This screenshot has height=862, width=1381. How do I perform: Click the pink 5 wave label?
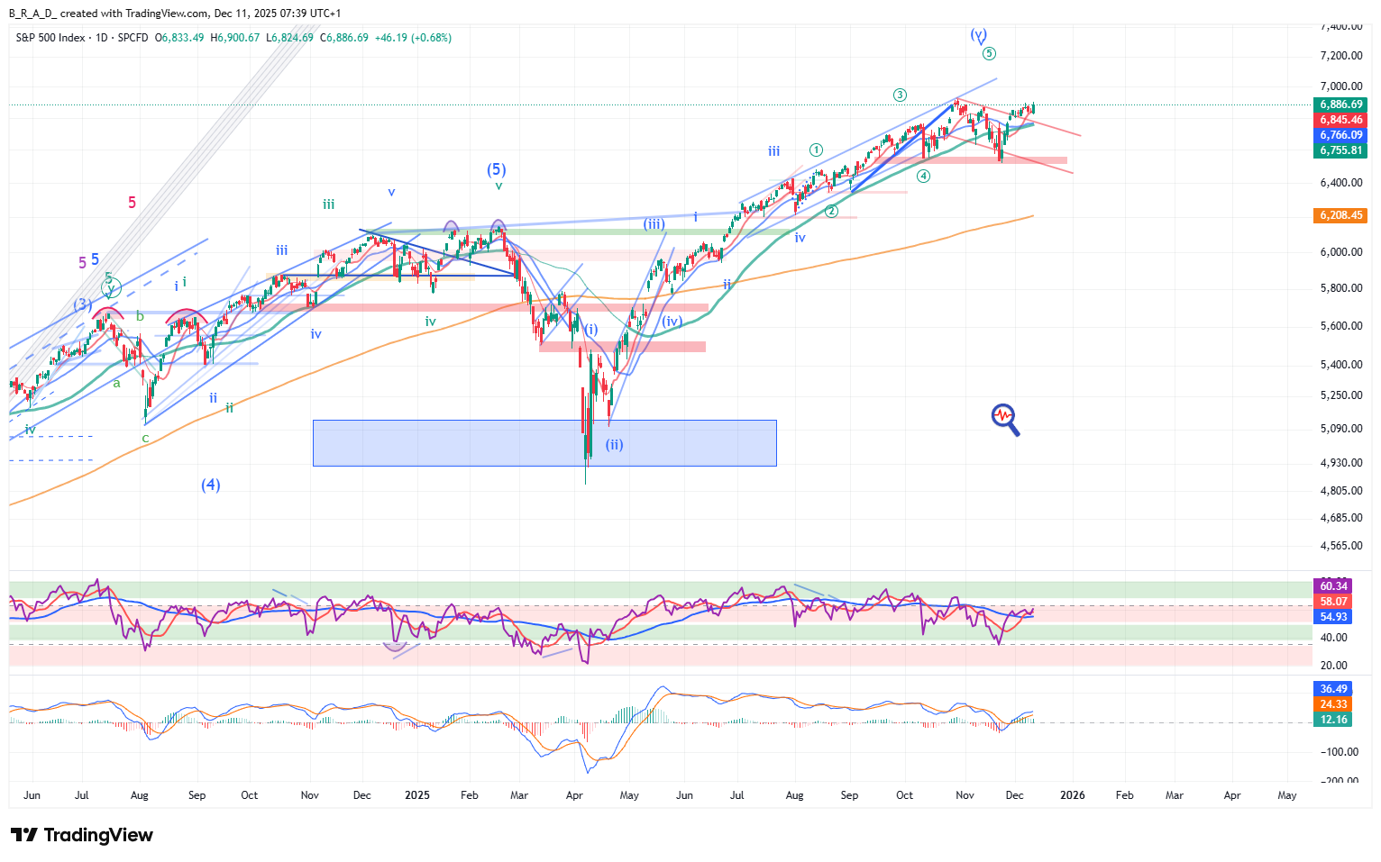click(x=132, y=203)
